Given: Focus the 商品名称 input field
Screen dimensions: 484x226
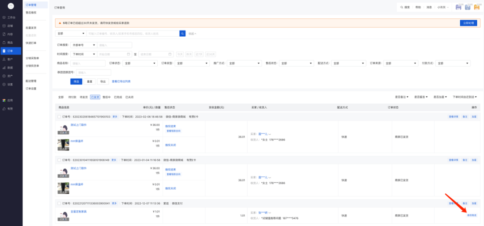Looking at the screenshot, I should pos(88,63).
